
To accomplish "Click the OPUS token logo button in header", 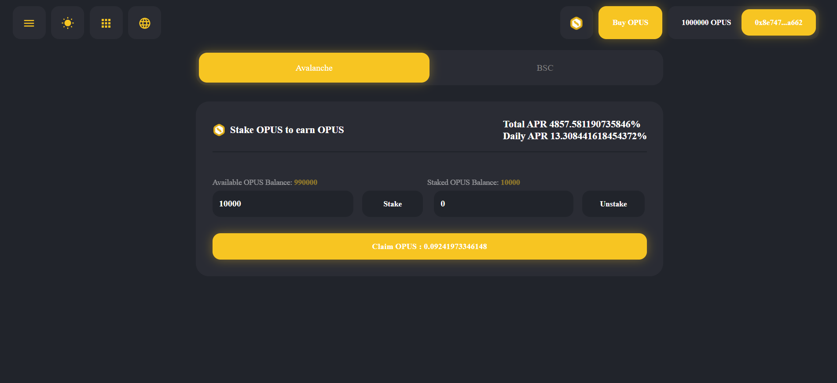I will [576, 23].
